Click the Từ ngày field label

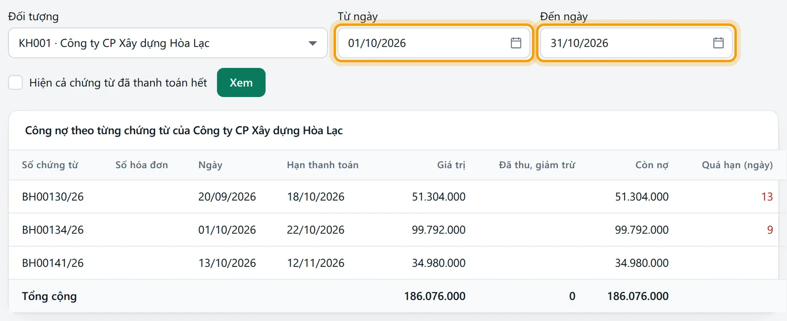[358, 16]
